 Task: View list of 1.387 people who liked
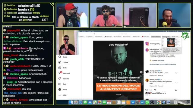(158, 93)
